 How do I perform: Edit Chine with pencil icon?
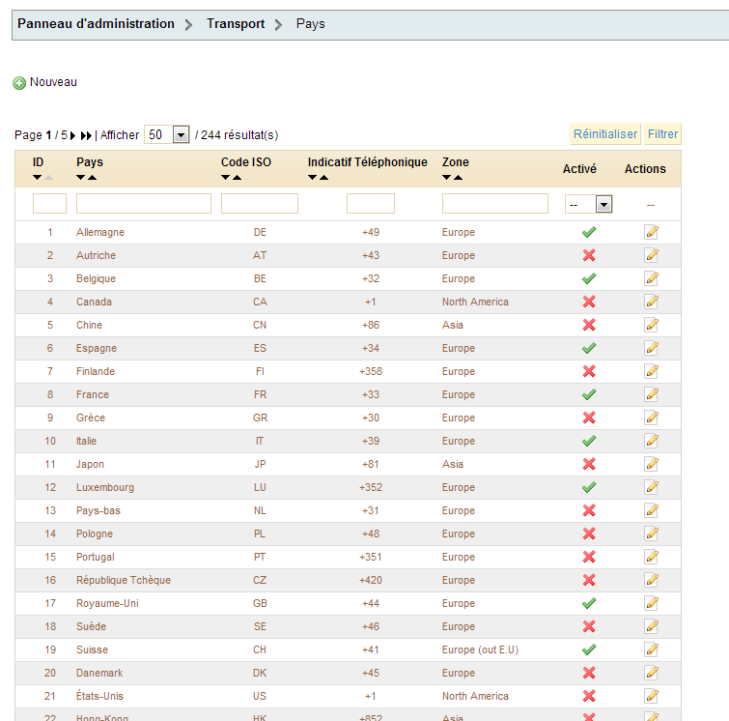[652, 325]
